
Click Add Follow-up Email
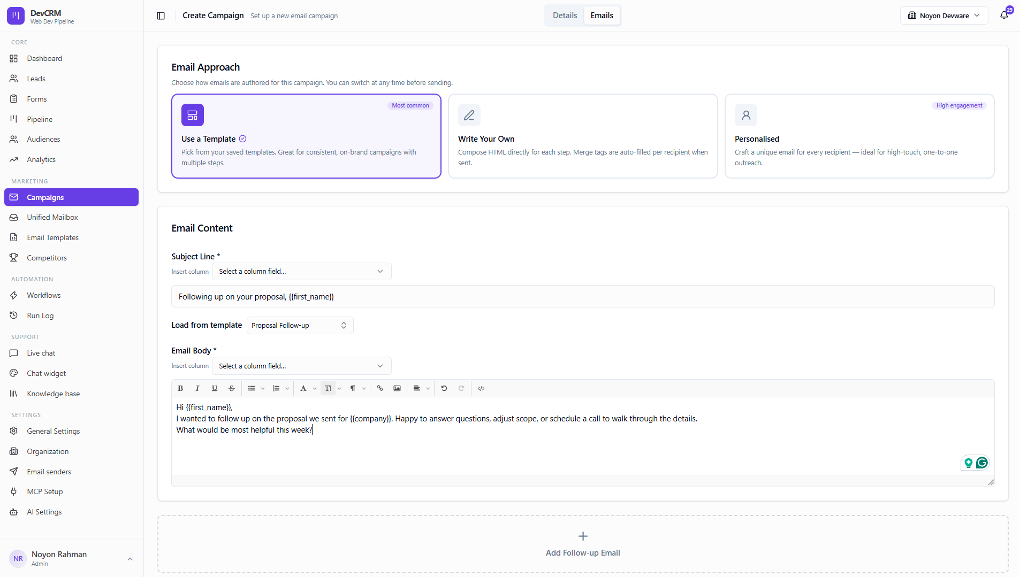click(583, 544)
